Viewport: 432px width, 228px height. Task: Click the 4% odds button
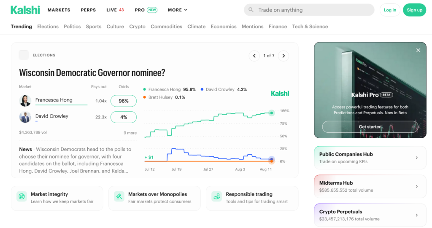[124, 117]
